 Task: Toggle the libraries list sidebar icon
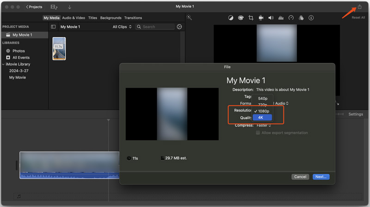[53, 27]
